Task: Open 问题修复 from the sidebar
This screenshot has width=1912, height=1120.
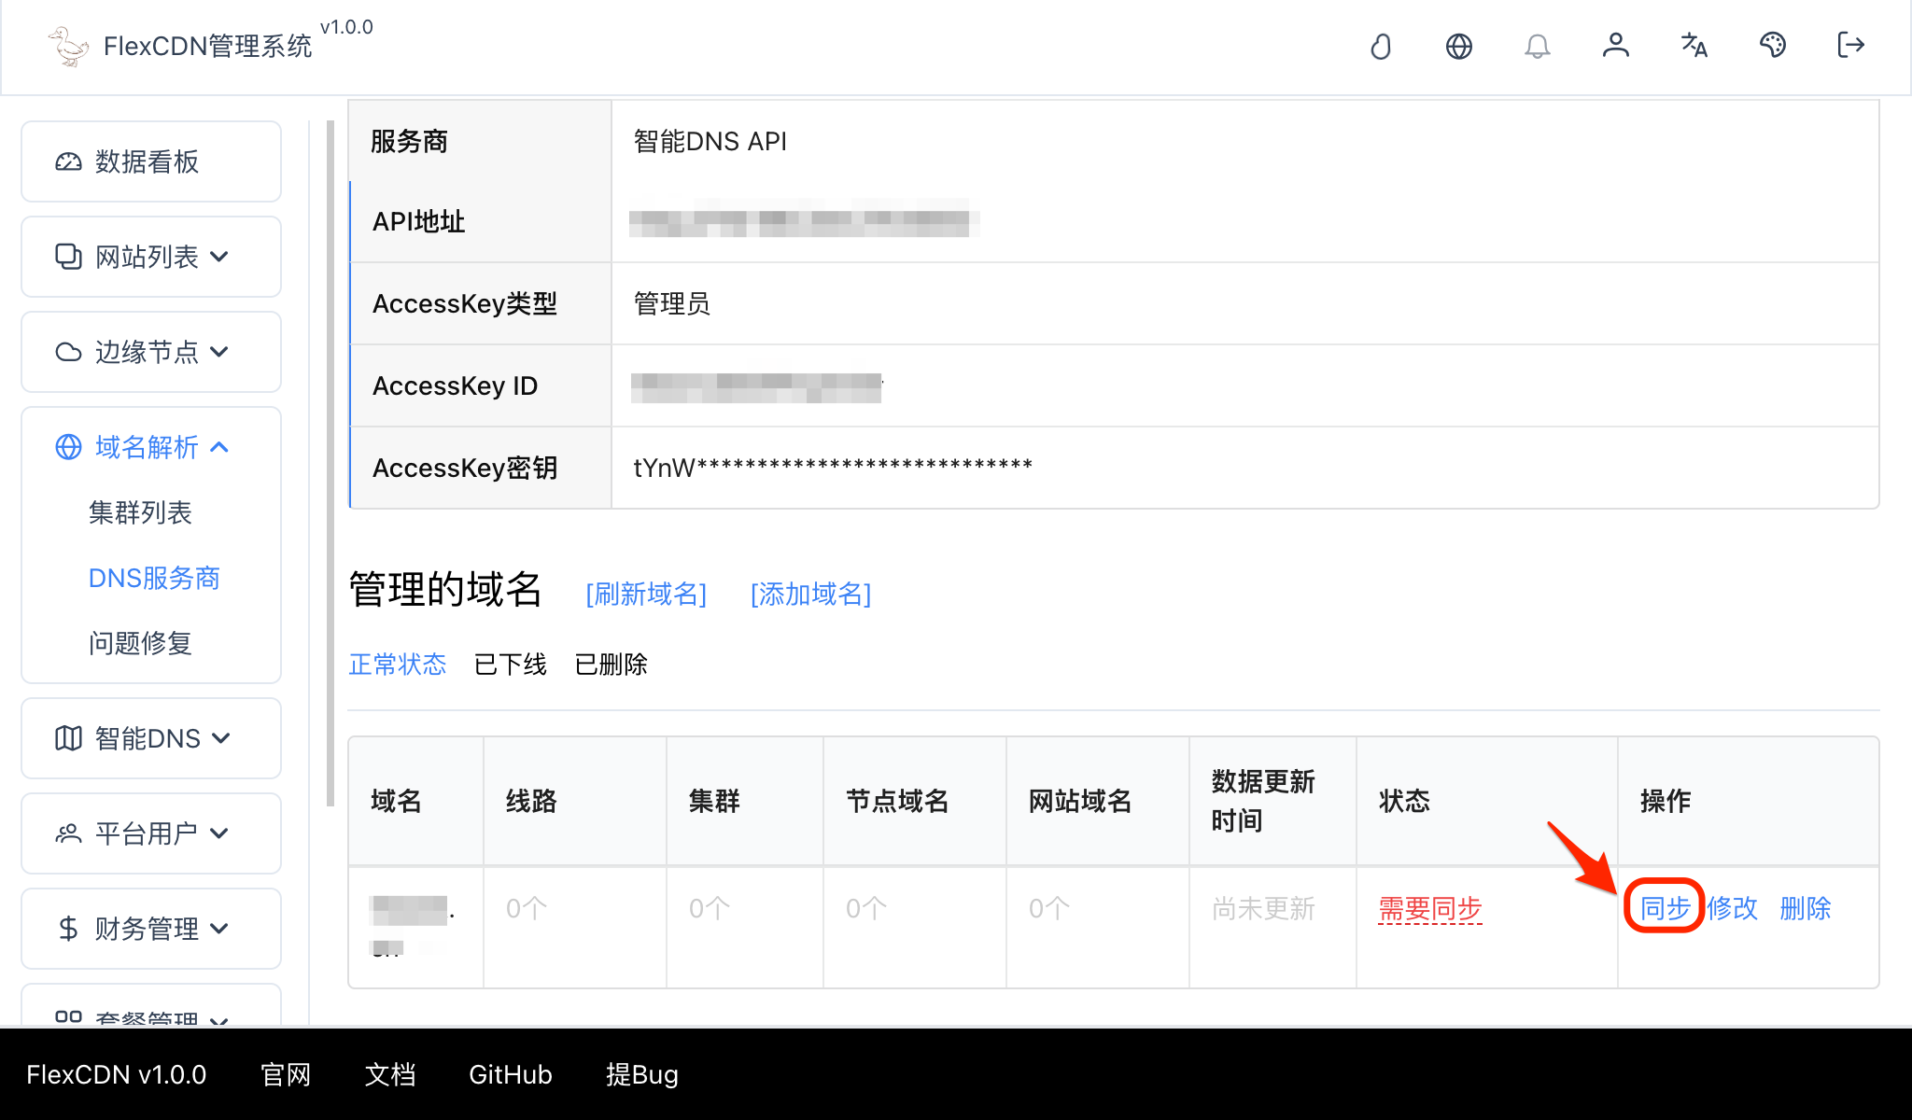Action: tap(141, 642)
